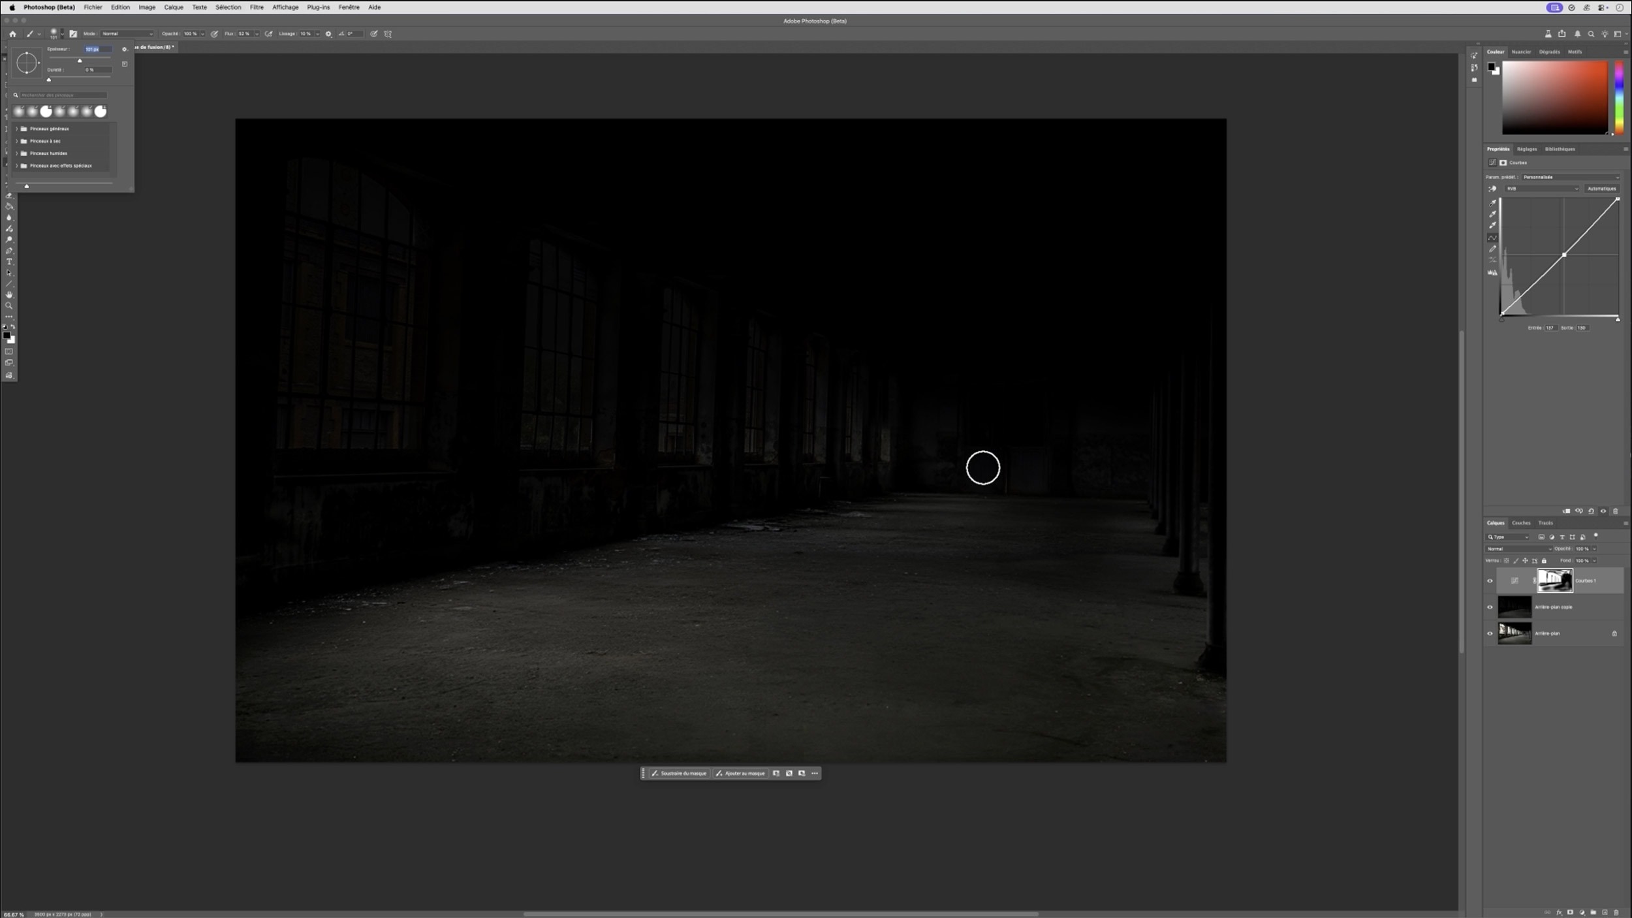Select the Zoom magnifier tool
Viewport: 1632px width, 918px height.
pyautogui.click(x=9, y=306)
